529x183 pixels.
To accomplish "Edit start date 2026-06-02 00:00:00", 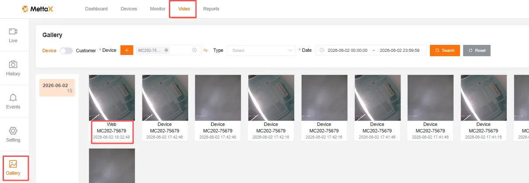I will point(347,51).
